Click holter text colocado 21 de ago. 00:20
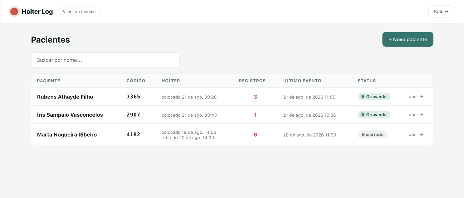This screenshot has width=464, height=198. [x=189, y=97]
